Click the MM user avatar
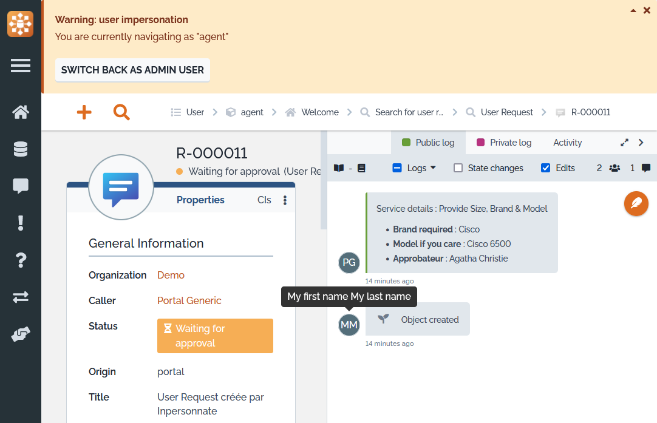 click(349, 325)
